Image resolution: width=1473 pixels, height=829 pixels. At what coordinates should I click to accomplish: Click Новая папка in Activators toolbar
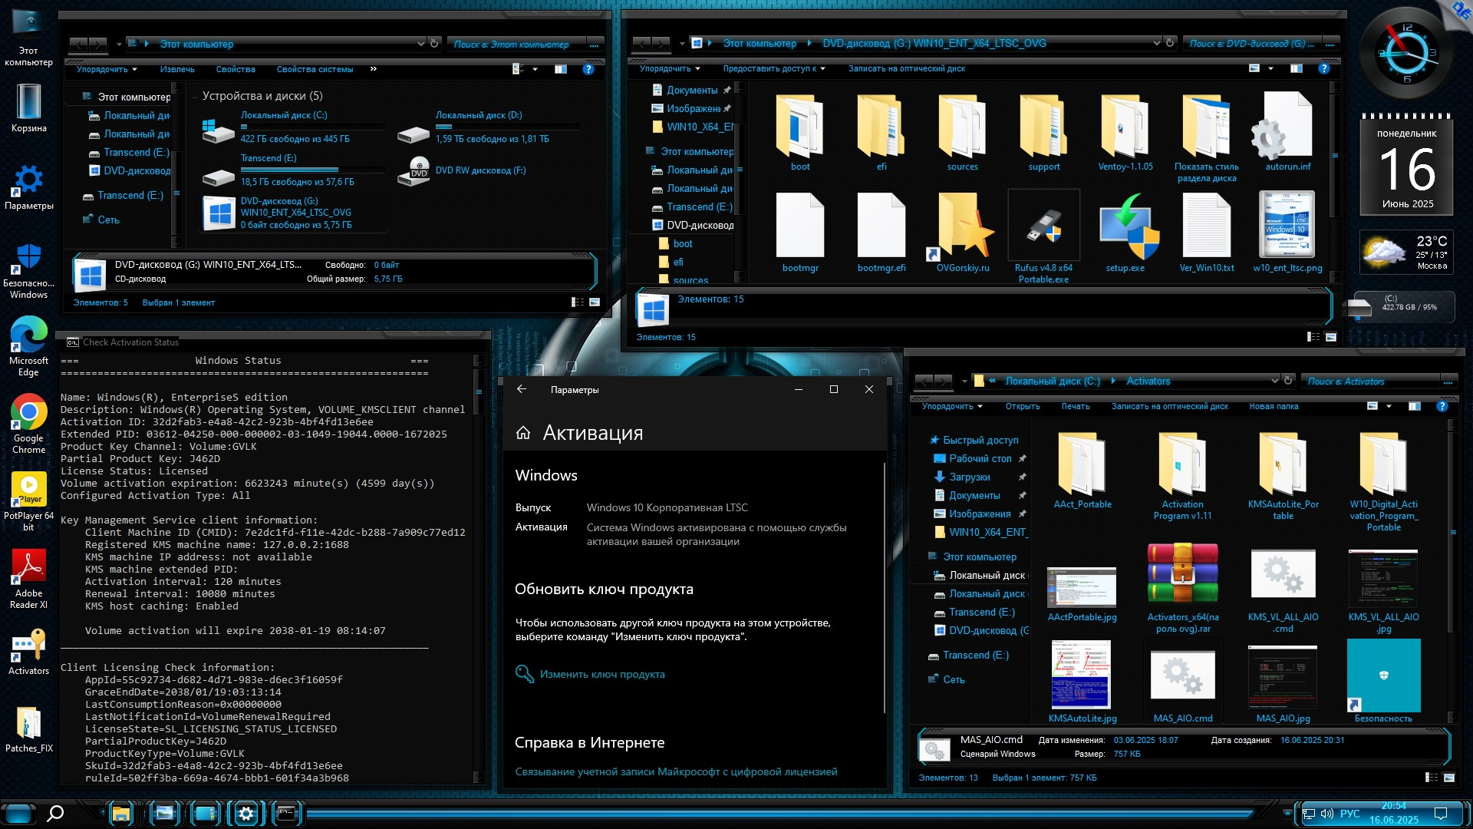click(x=1273, y=406)
